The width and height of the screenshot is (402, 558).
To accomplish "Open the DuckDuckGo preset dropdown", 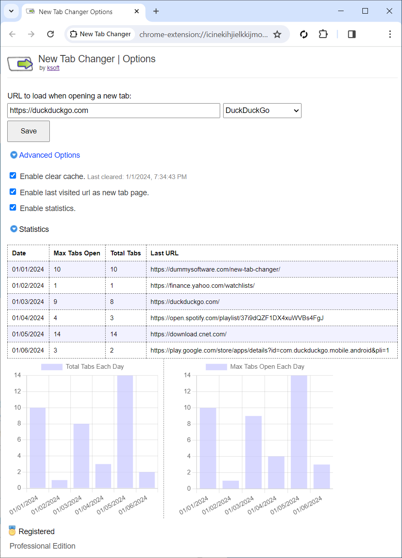I will pos(262,110).
